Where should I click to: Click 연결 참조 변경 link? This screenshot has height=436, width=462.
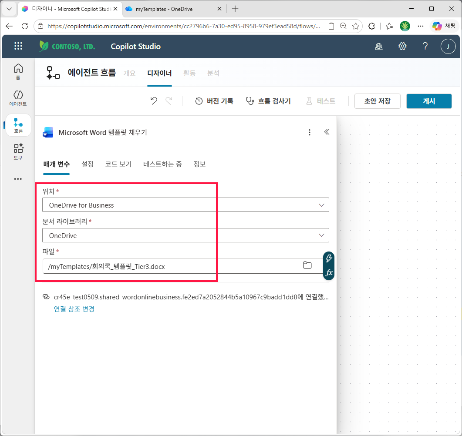[74, 309]
